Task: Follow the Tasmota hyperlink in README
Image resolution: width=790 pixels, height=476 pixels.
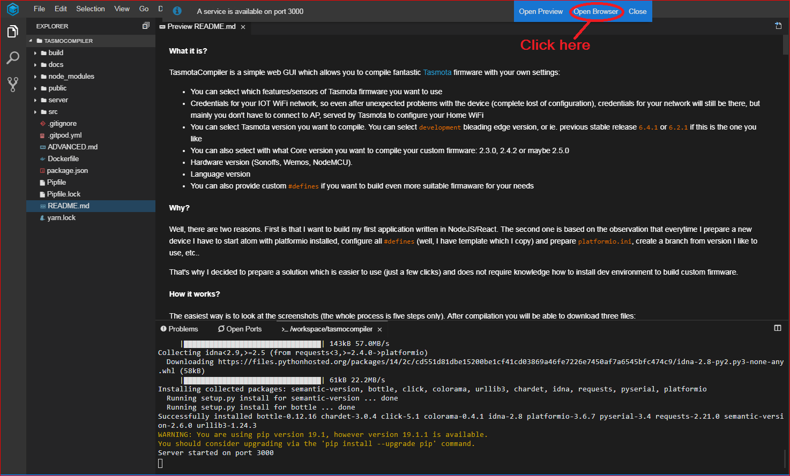Action: (x=437, y=72)
